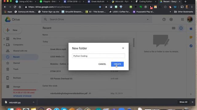Open Computers in the sidebar
Image resolution: width=197 pixels, height=110 pixels.
pos(18,45)
